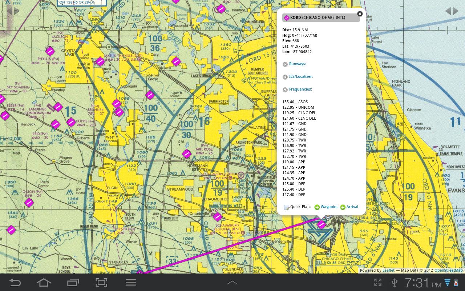Tap the Phyllis private airfield marker
Viewport: 465px width, 291px height.
(50, 51)
